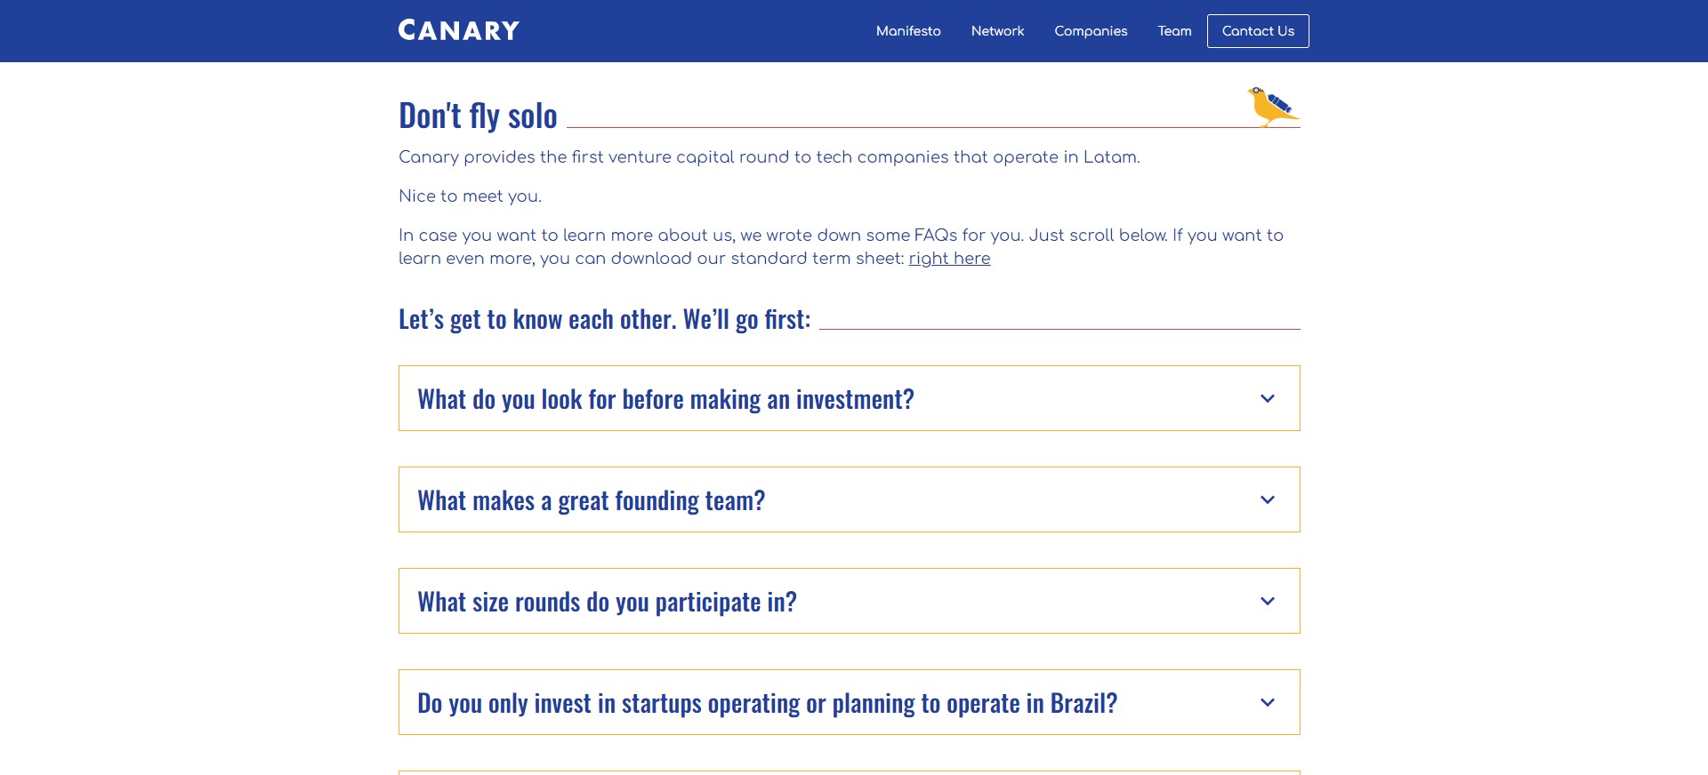Select "What makes a great founding team?" title
The image size is (1708, 775).
[591, 501]
